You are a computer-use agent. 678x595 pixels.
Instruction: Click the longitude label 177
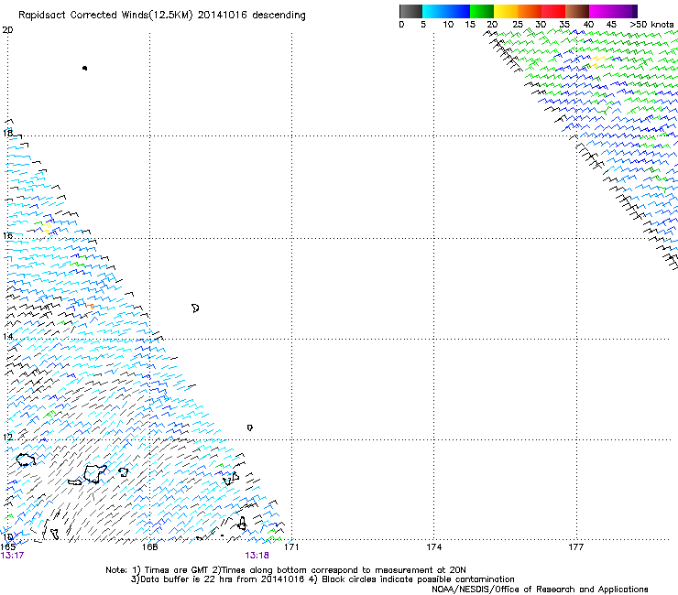575,547
